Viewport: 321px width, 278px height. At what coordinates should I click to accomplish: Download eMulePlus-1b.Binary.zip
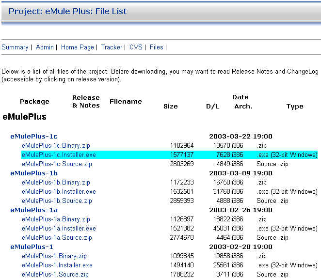coord(56,183)
